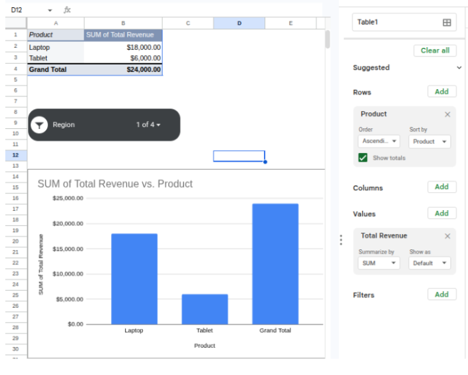Open the Show as Default dropdown

pyautogui.click(x=429, y=263)
